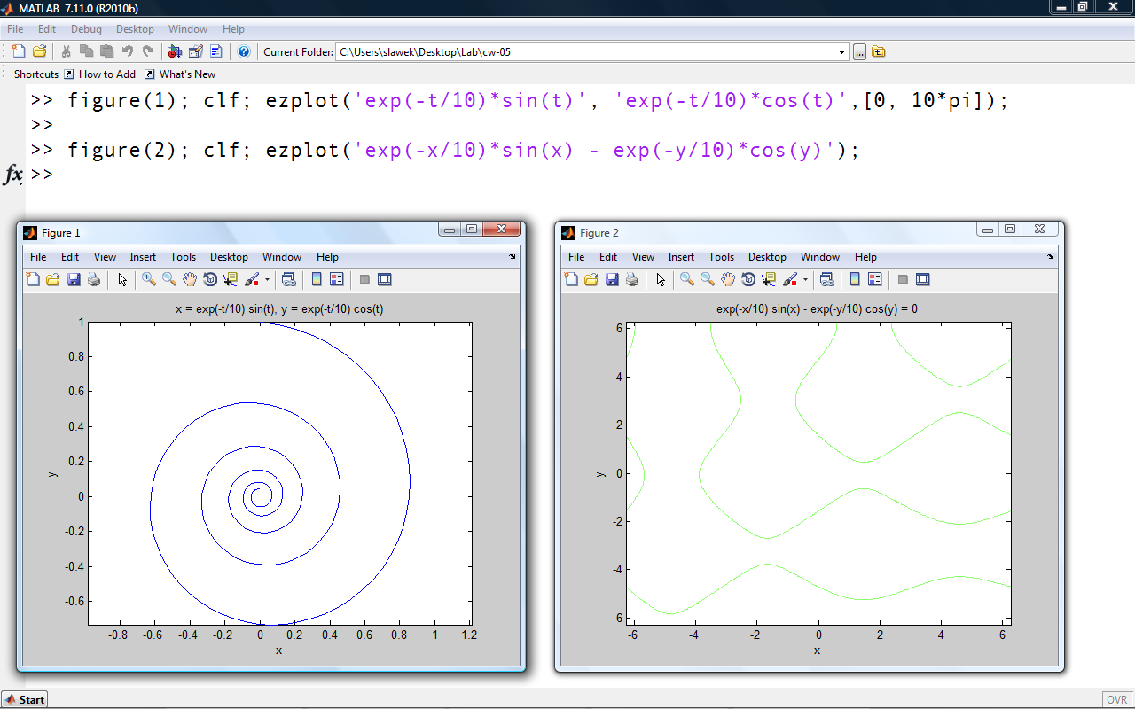The height and width of the screenshot is (709, 1135).
Task: Toggle Data Cursor tool in Figure 1
Action: tap(231, 280)
